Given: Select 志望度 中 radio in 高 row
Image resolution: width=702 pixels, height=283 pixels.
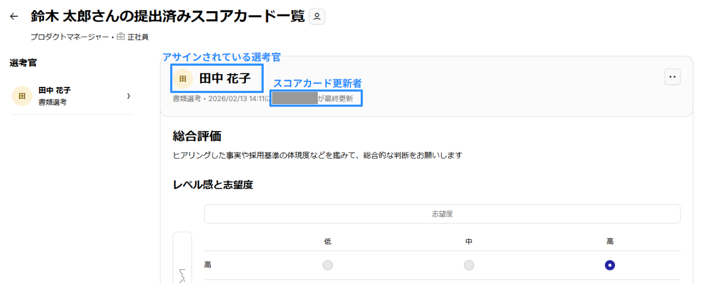Looking at the screenshot, I should click(469, 265).
